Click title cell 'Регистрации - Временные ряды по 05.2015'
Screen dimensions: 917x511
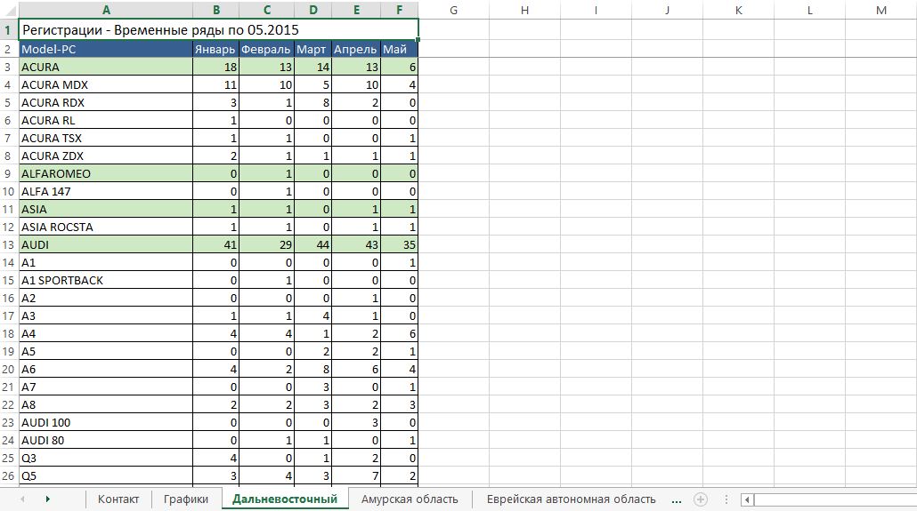(219, 30)
